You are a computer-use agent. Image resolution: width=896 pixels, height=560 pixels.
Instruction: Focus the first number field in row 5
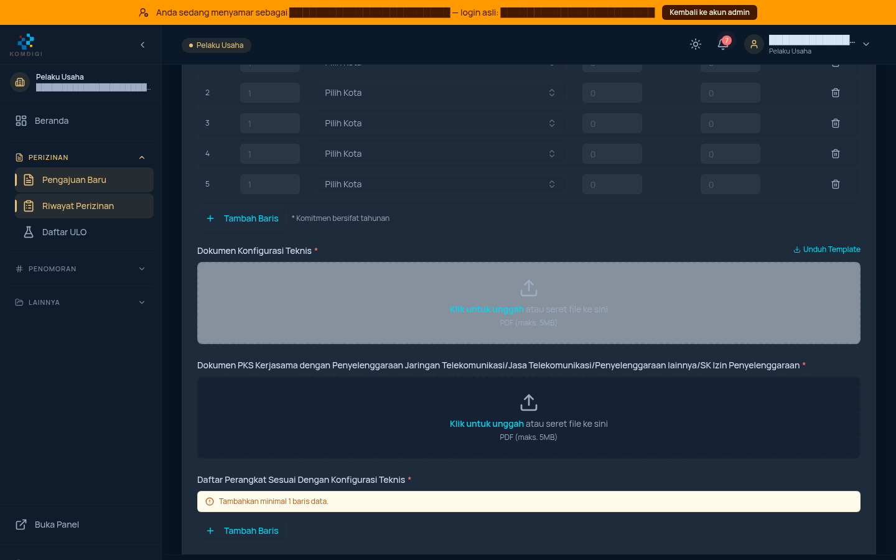(x=270, y=184)
